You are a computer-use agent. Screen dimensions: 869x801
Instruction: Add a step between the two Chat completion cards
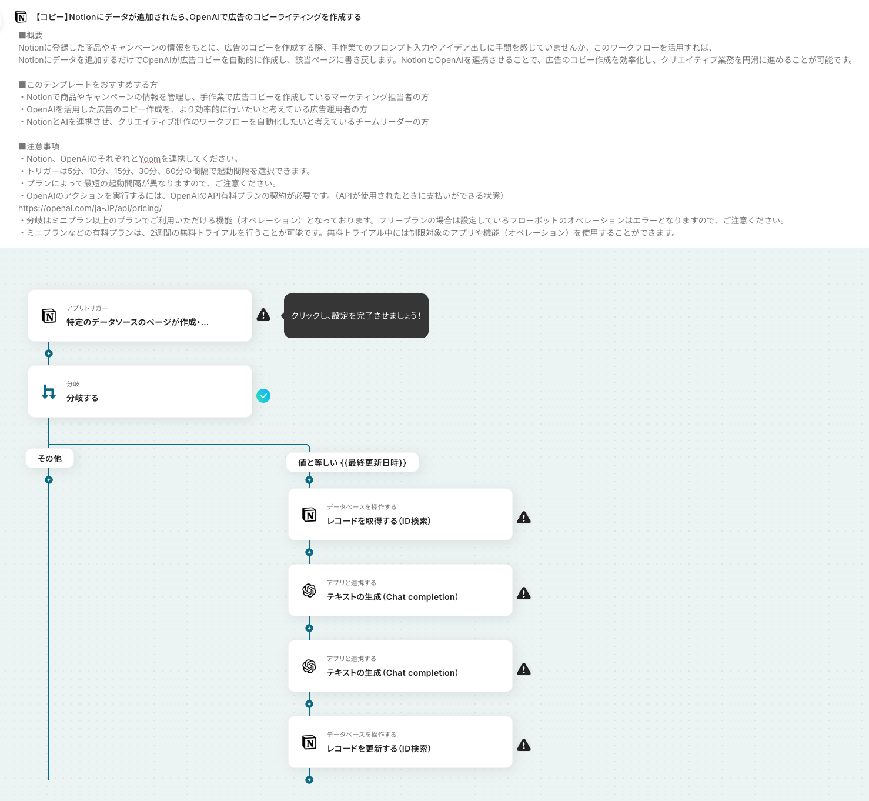click(309, 628)
